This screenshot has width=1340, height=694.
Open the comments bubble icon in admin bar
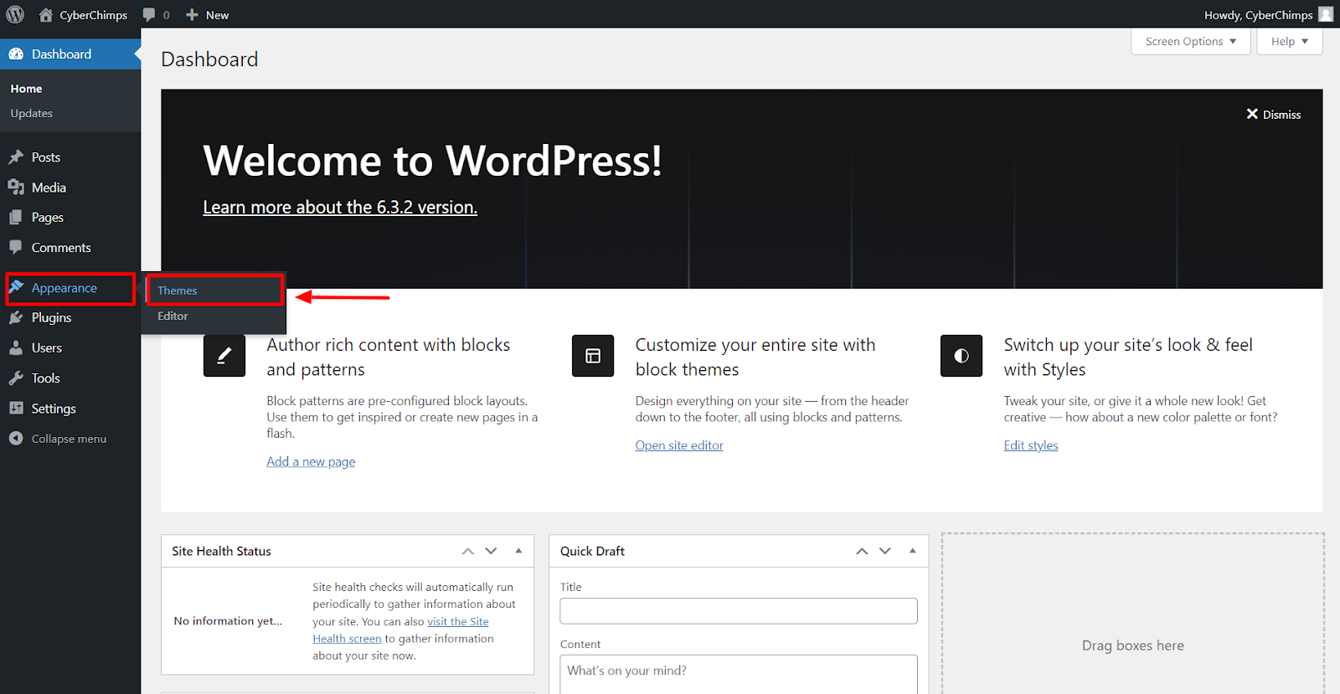[149, 15]
